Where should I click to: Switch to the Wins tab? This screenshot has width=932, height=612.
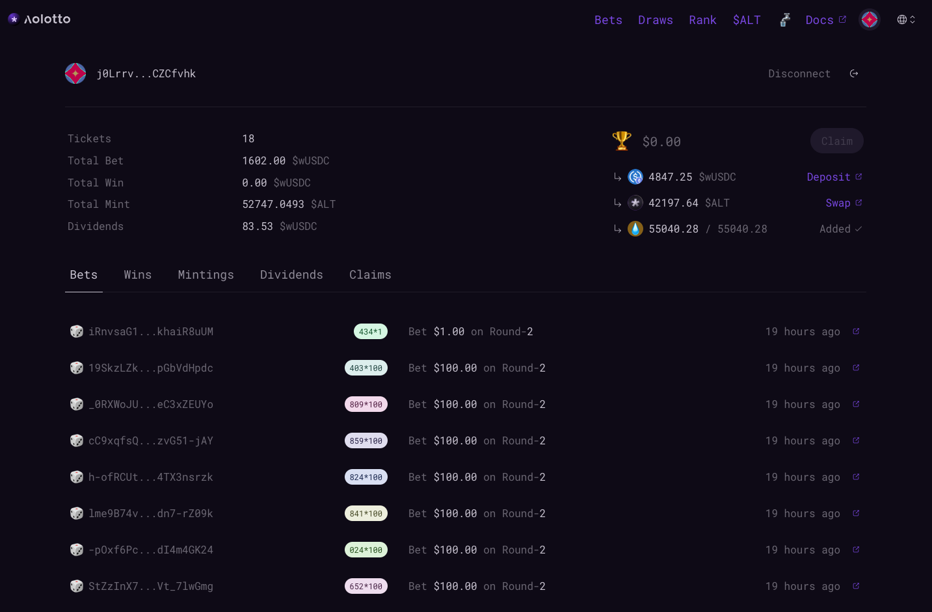pos(138,275)
